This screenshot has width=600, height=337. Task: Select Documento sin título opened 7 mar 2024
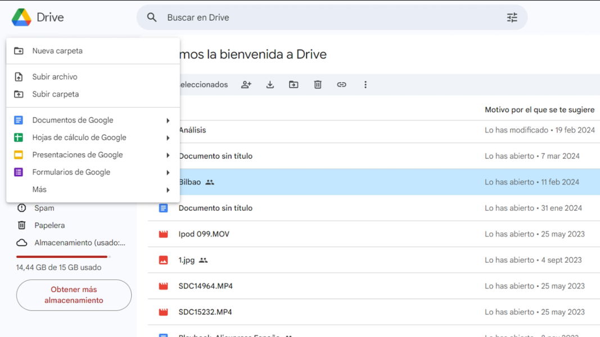pos(215,156)
